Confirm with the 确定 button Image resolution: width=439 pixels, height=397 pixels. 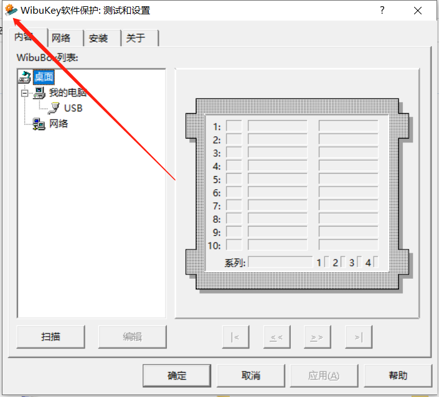click(177, 375)
